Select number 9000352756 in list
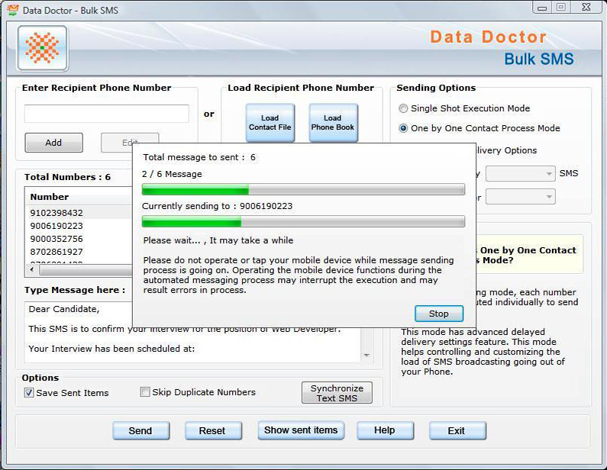 tap(57, 239)
